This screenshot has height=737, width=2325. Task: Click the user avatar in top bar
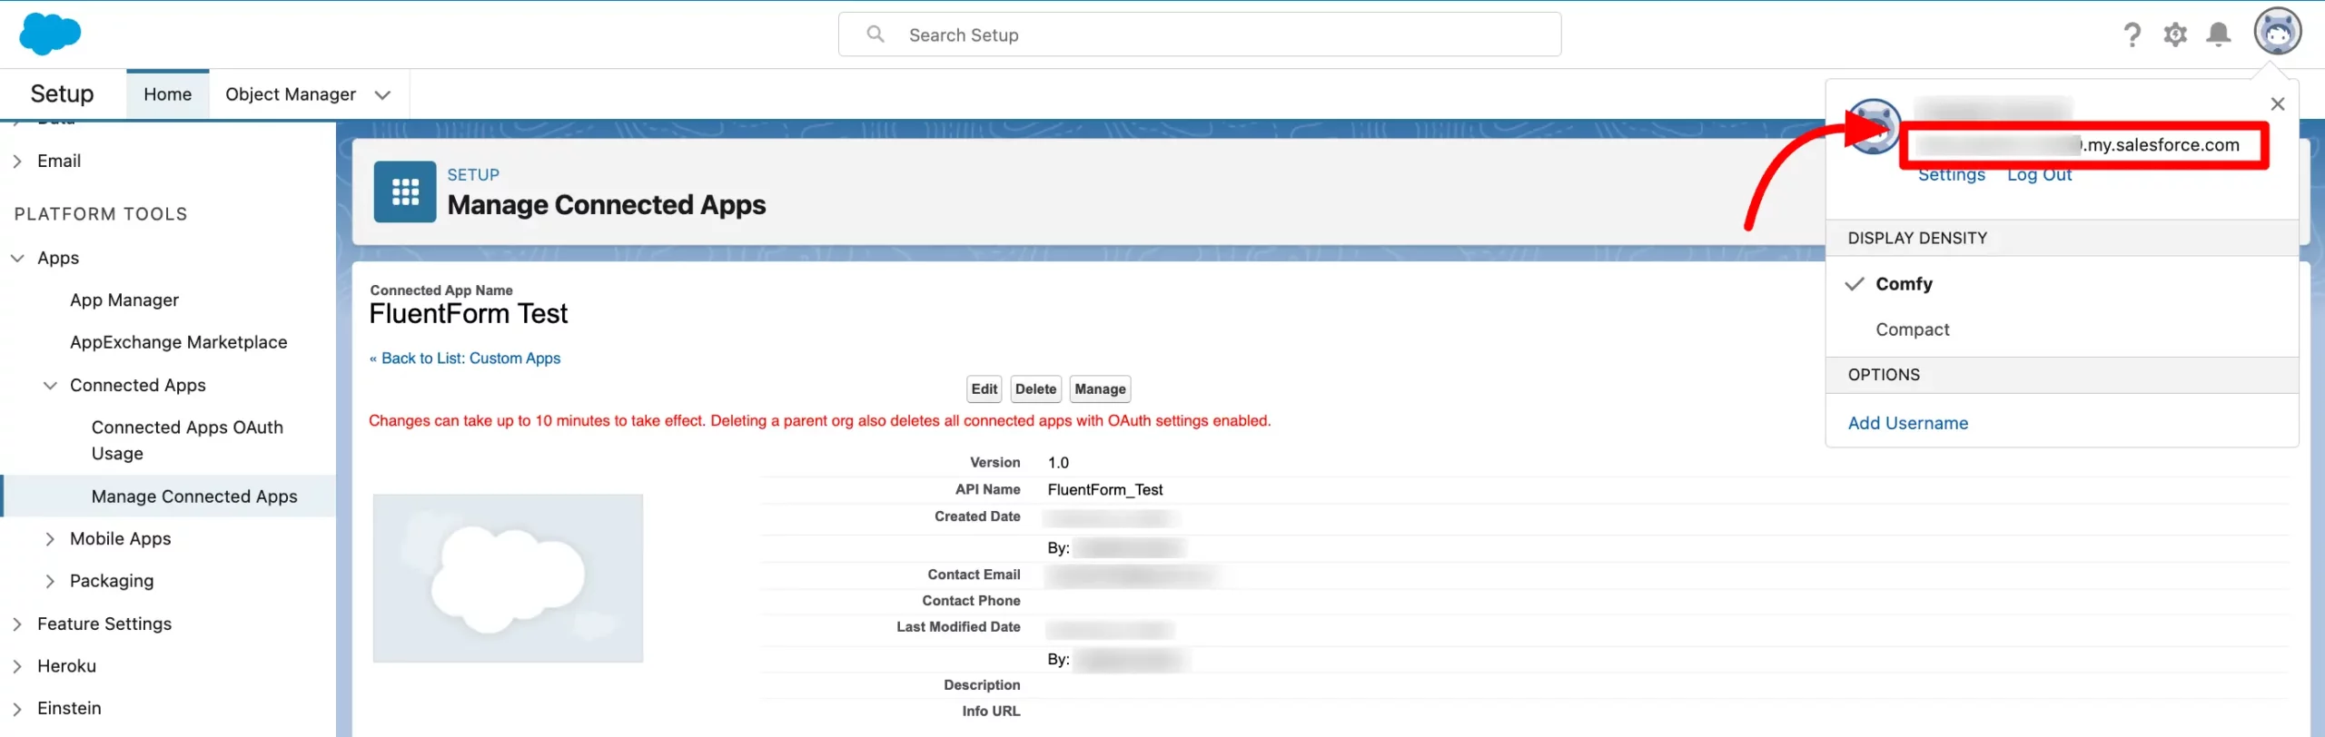(x=2277, y=33)
